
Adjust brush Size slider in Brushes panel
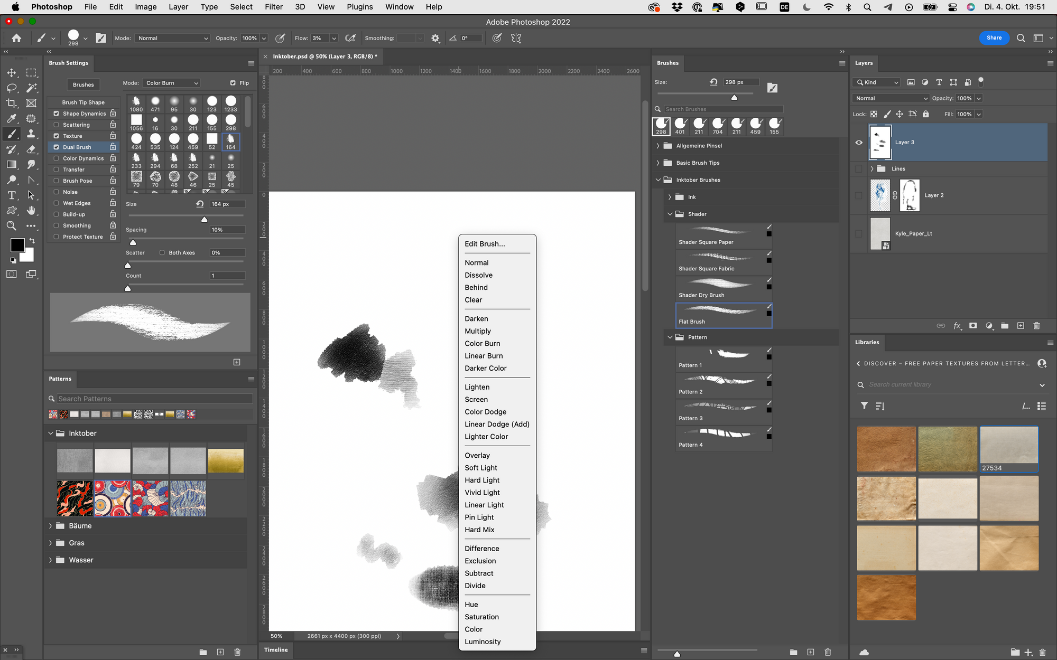(734, 97)
